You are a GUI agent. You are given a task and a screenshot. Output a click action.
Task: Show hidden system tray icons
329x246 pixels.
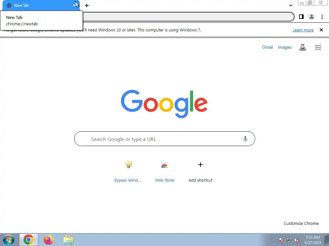[273, 240]
